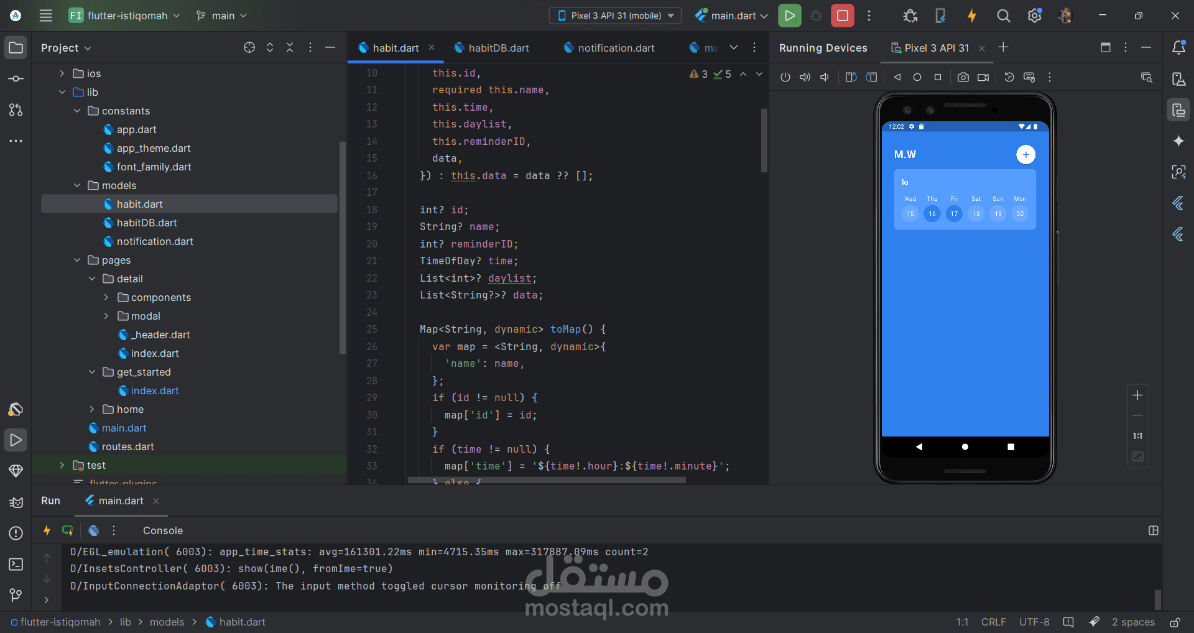1194x633 pixels.
Task: Set emulator zoom to 1:1
Action: [x=1137, y=436]
